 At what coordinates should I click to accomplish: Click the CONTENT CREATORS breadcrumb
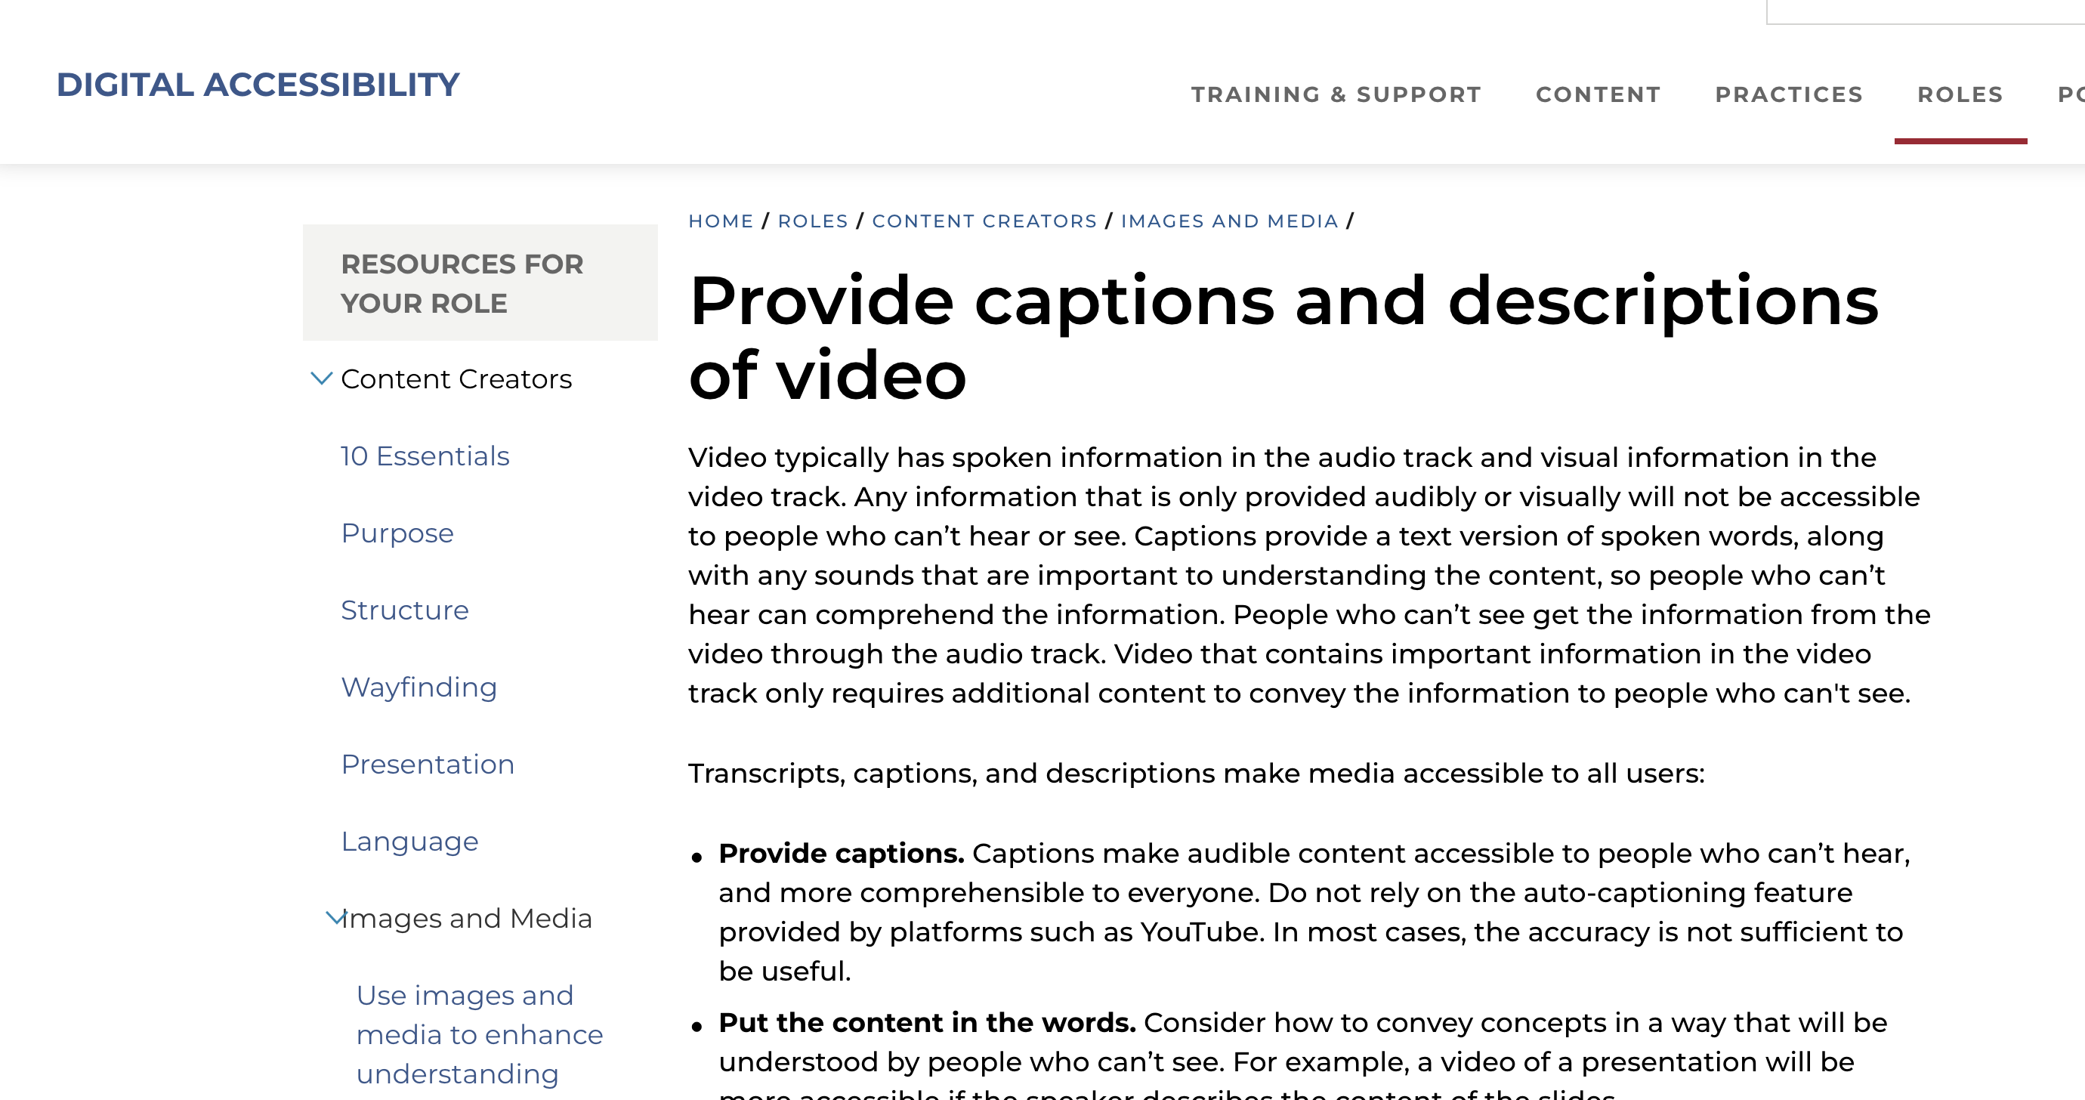click(984, 221)
